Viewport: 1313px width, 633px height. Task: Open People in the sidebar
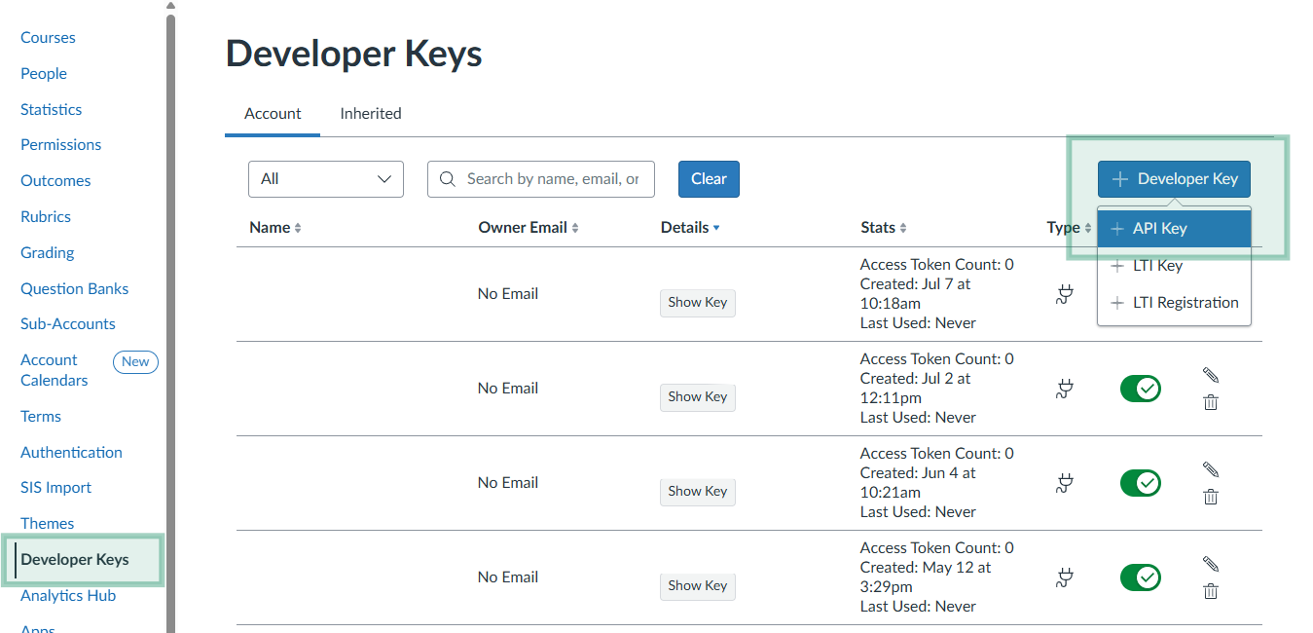click(44, 74)
